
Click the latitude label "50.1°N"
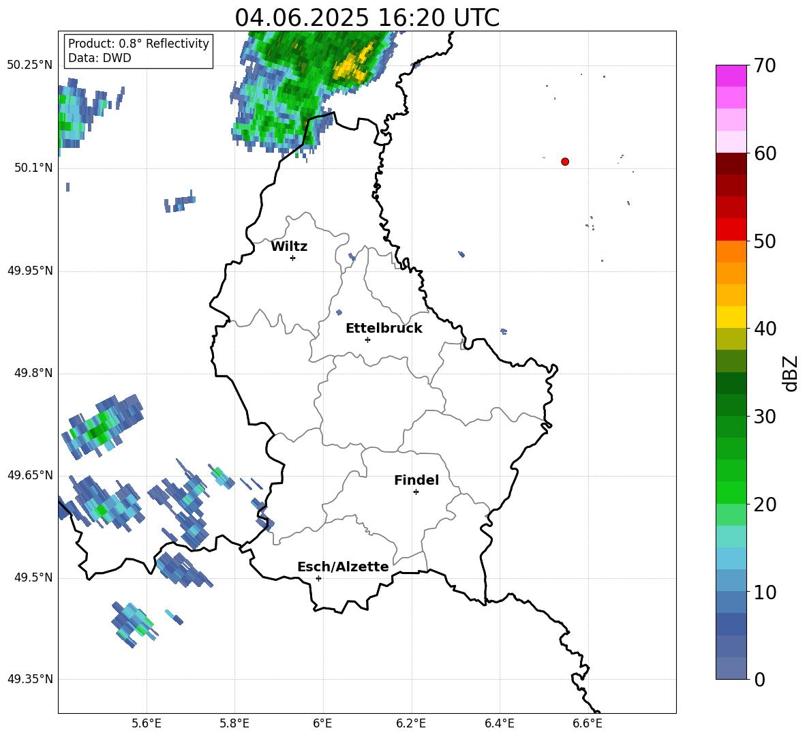click(x=33, y=168)
